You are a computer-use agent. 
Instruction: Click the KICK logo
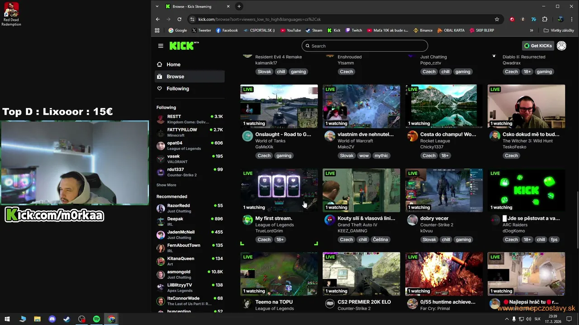click(184, 46)
